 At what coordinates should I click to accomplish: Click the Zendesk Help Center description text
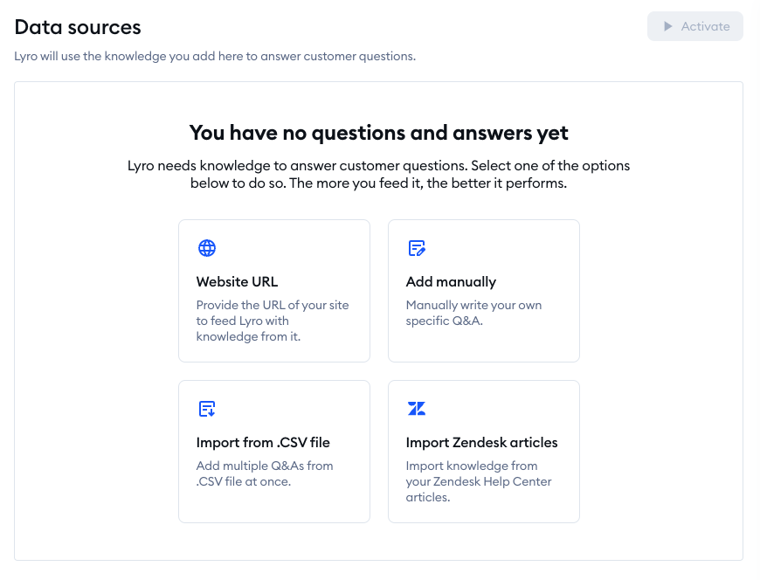(478, 481)
